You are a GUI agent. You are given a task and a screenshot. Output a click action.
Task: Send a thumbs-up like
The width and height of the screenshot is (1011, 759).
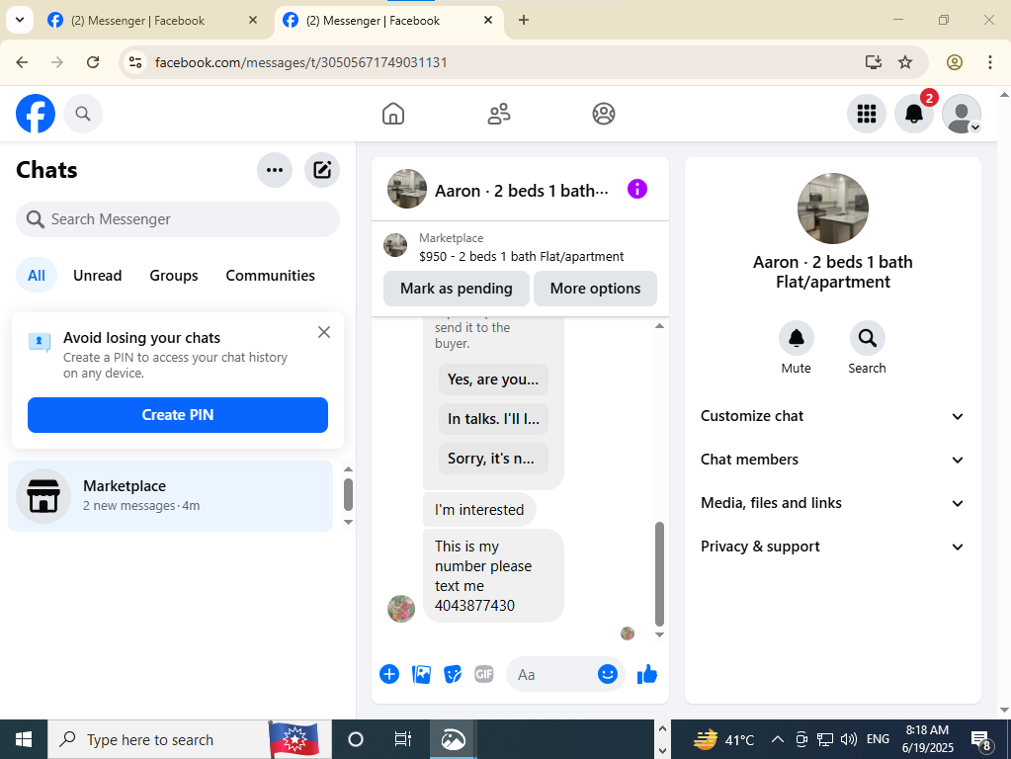[646, 675]
